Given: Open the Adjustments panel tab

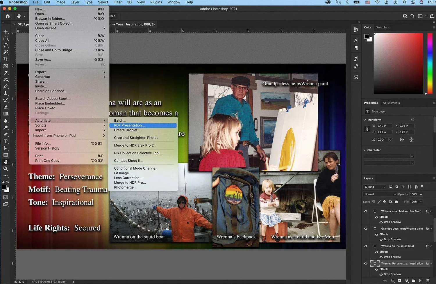Looking at the screenshot, I should tap(391, 103).
